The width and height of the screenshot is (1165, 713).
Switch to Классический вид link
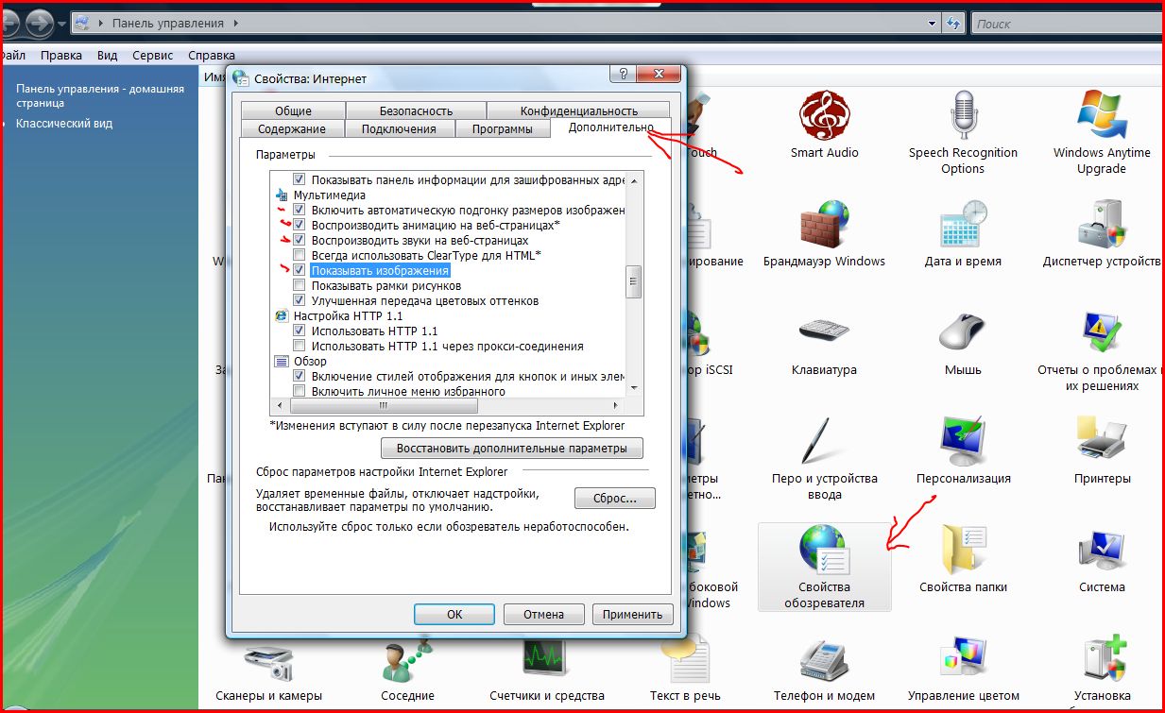point(64,124)
